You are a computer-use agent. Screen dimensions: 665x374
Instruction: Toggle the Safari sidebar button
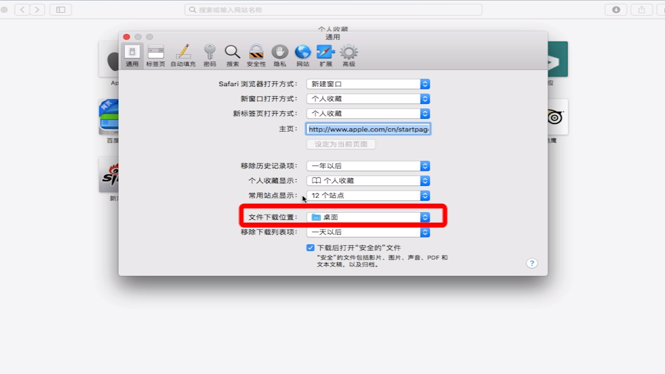[61, 9]
